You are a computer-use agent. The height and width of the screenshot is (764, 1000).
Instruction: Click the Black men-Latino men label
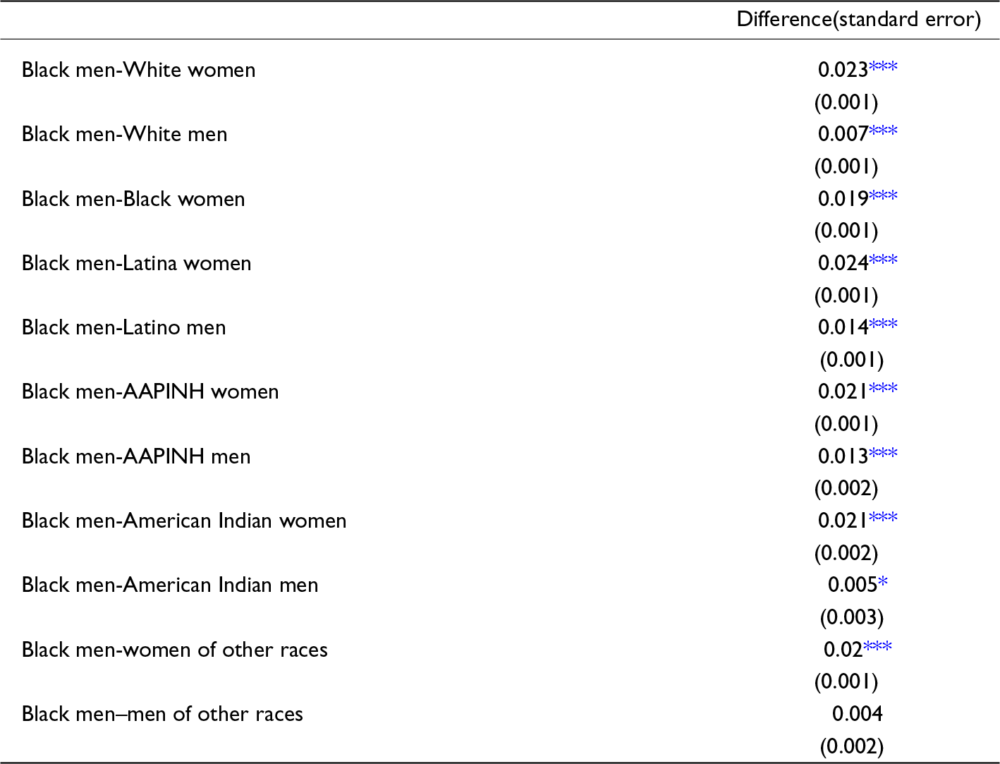click(124, 327)
